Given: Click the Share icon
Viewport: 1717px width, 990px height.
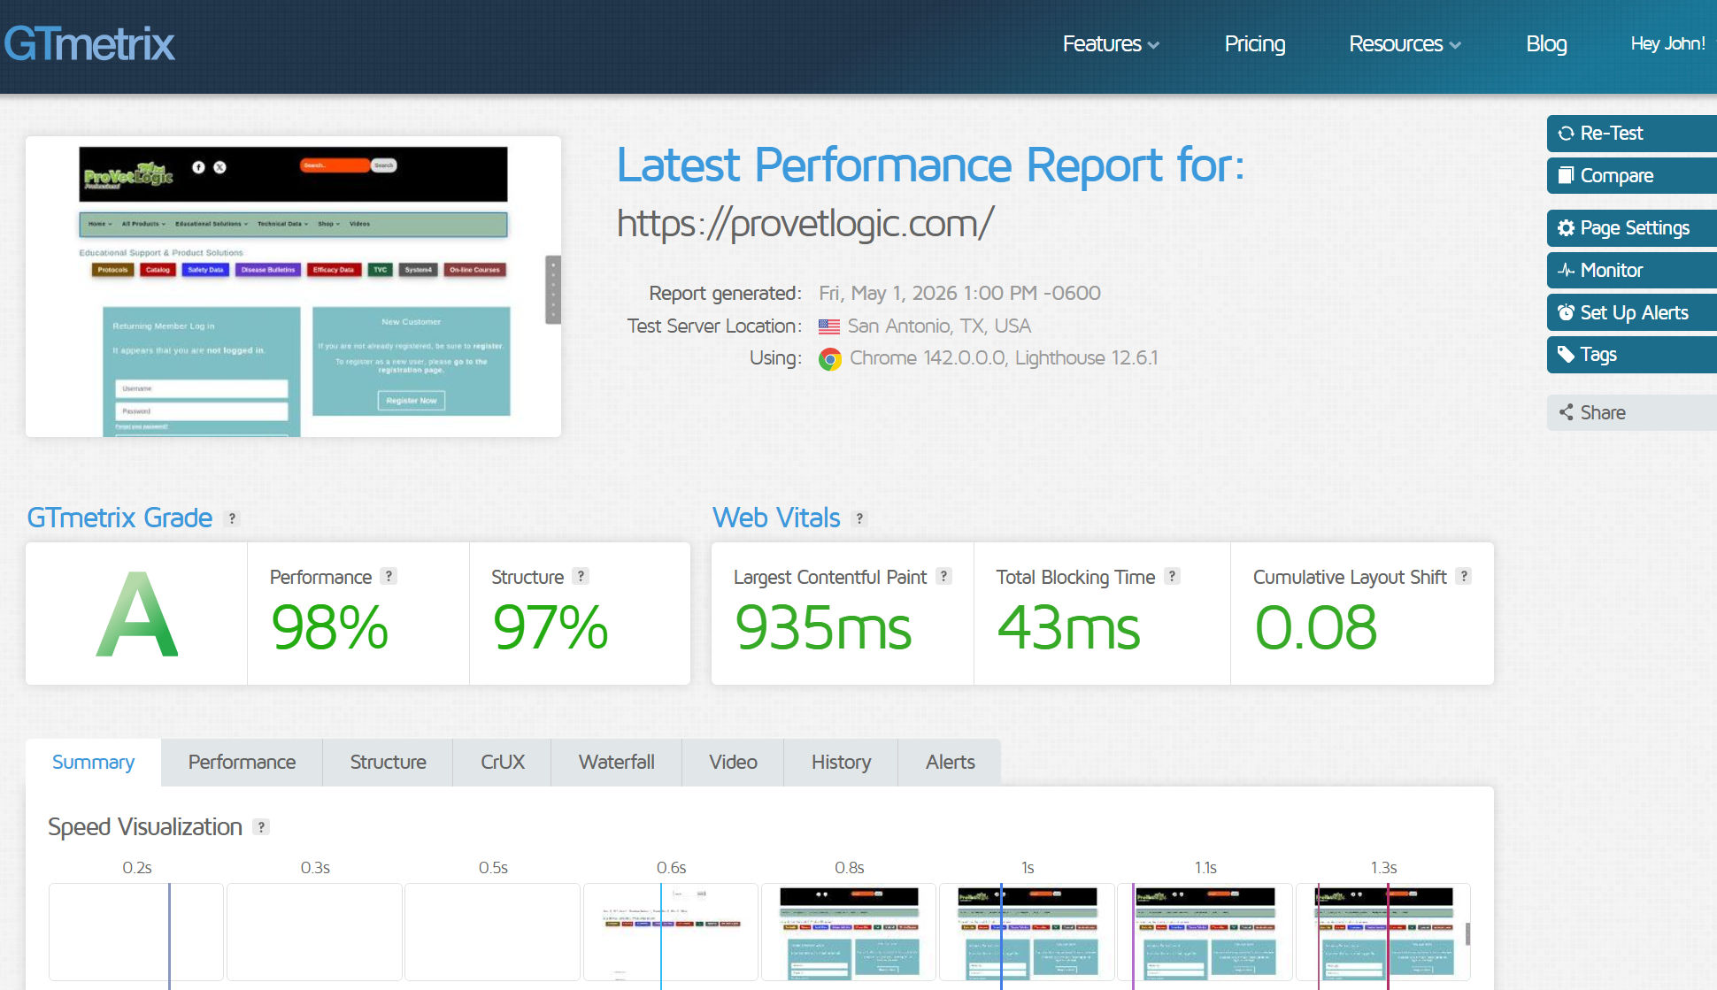Looking at the screenshot, I should pos(1566,412).
